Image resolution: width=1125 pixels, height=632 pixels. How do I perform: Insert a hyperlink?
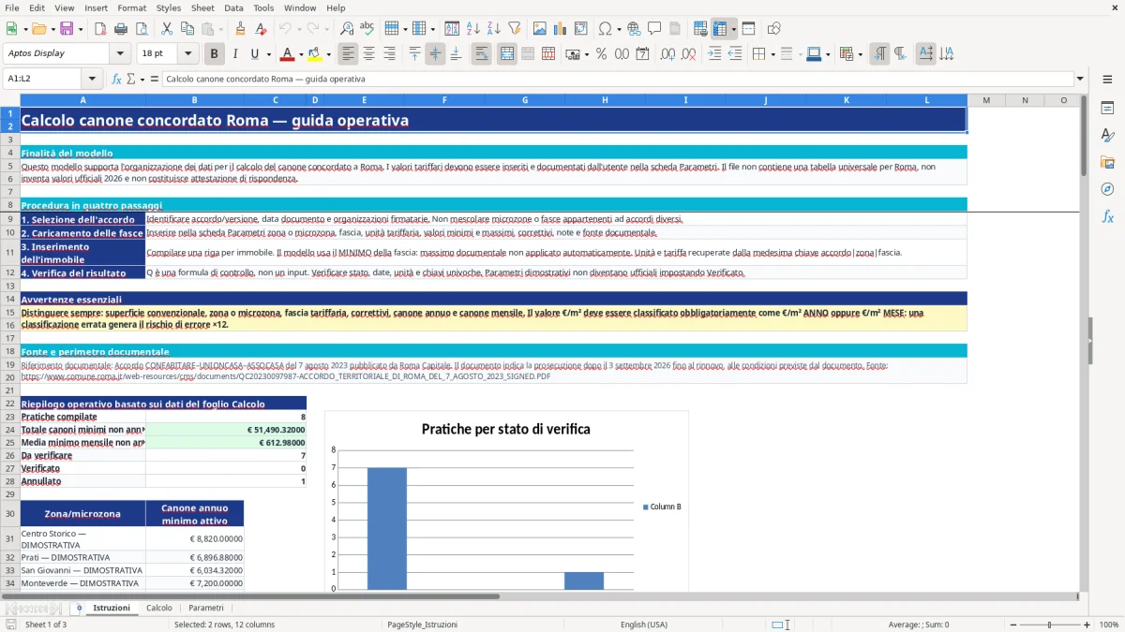pyautogui.click(x=634, y=29)
